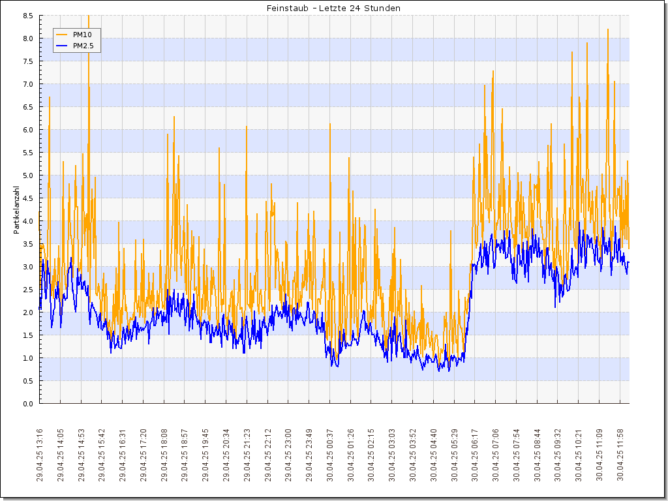The image size is (668, 501).
Task: Click the PM10 orange legend line swatch
Action: click(x=62, y=34)
